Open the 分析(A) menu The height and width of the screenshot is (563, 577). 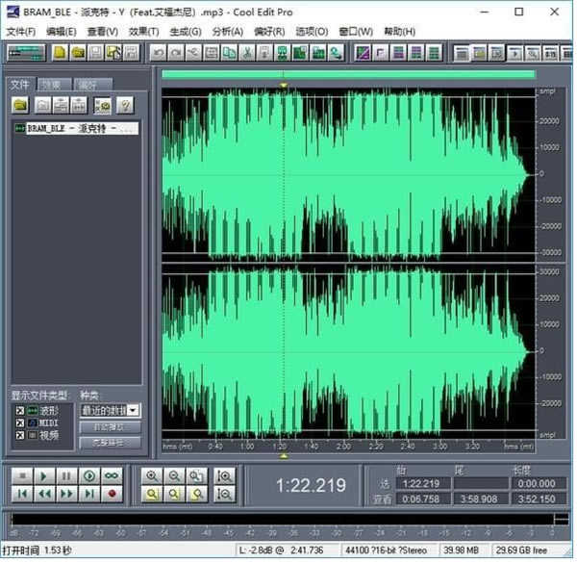[x=227, y=32]
